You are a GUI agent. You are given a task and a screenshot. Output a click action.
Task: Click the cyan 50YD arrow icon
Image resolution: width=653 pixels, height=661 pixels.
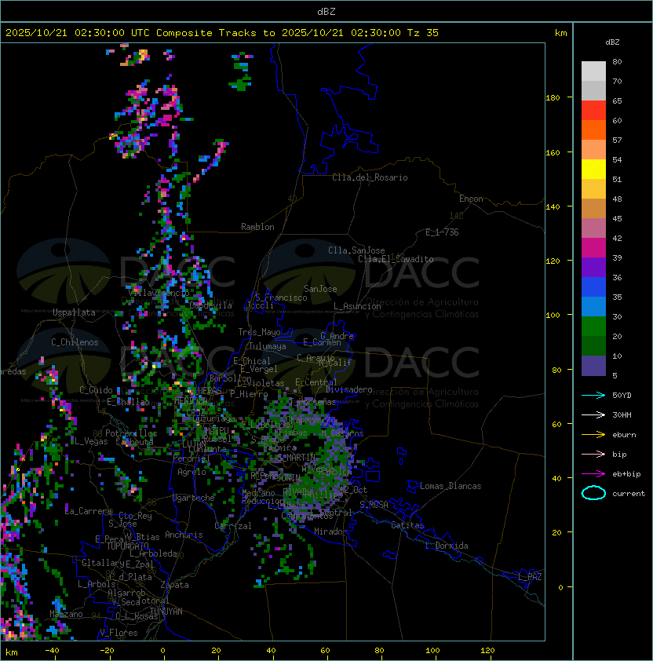pyautogui.click(x=593, y=395)
